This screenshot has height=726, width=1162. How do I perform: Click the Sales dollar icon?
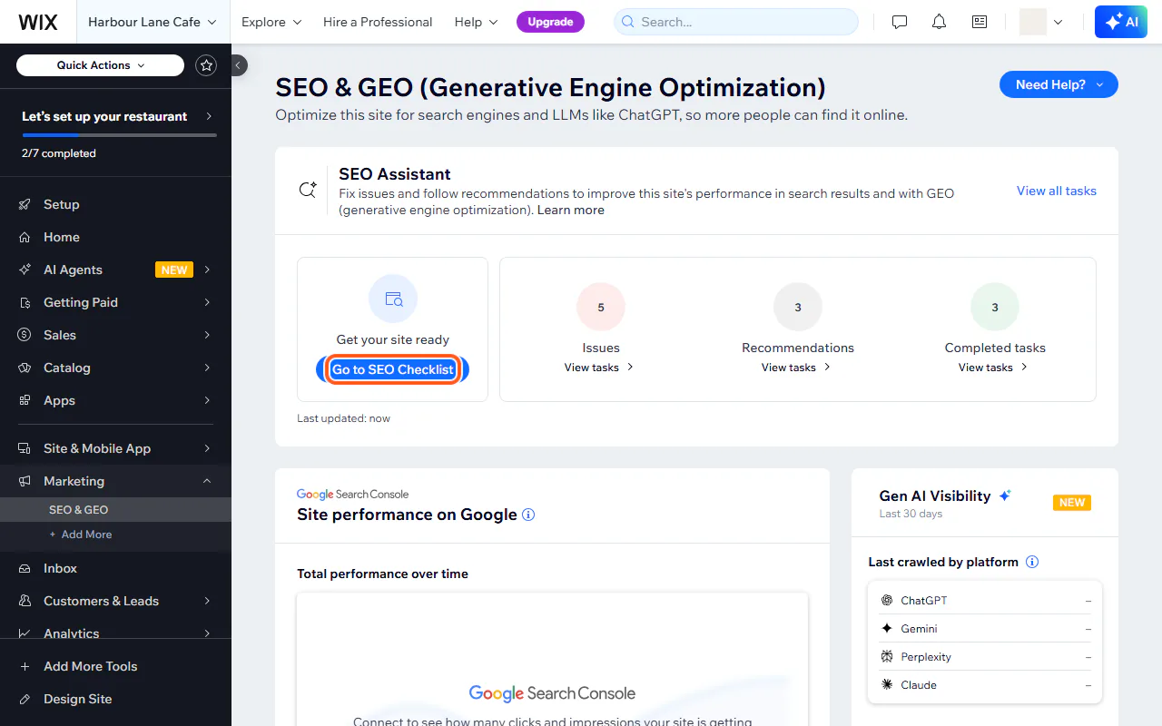[25, 335]
